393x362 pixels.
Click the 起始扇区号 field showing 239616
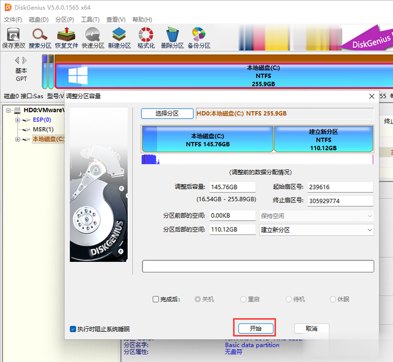tap(340, 187)
